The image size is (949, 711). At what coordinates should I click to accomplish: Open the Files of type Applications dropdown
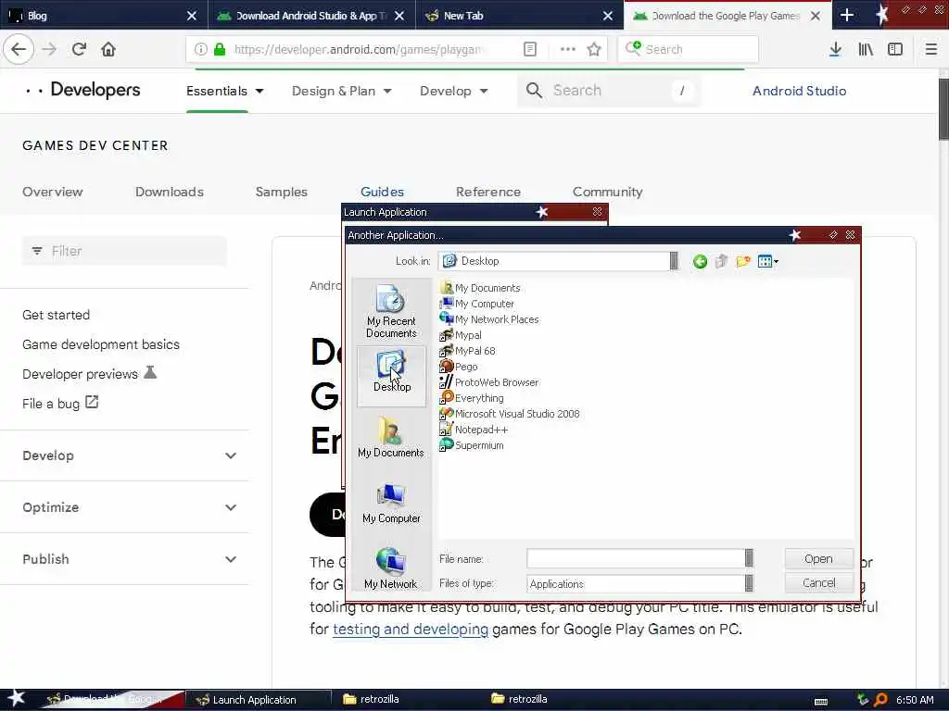pos(749,583)
